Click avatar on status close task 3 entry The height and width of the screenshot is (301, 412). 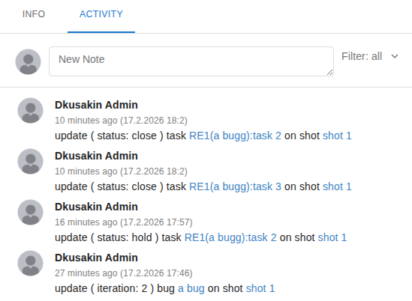click(31, 161)
